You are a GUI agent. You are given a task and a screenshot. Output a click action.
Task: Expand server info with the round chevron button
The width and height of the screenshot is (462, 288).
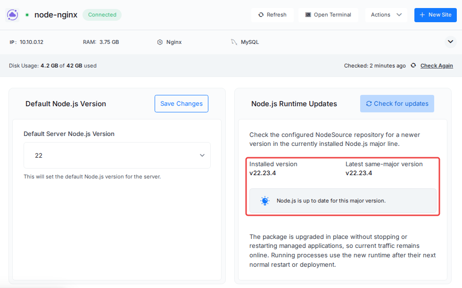[x=451, y=42]
